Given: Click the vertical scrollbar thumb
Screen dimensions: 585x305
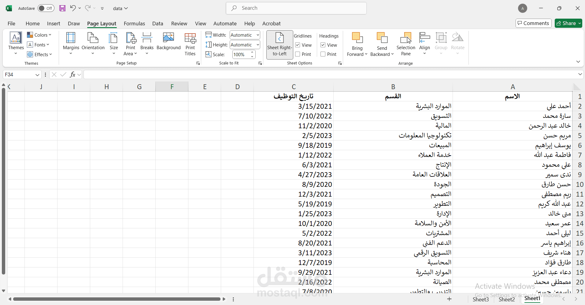Looking at the screenshot, I should [4, 181].
